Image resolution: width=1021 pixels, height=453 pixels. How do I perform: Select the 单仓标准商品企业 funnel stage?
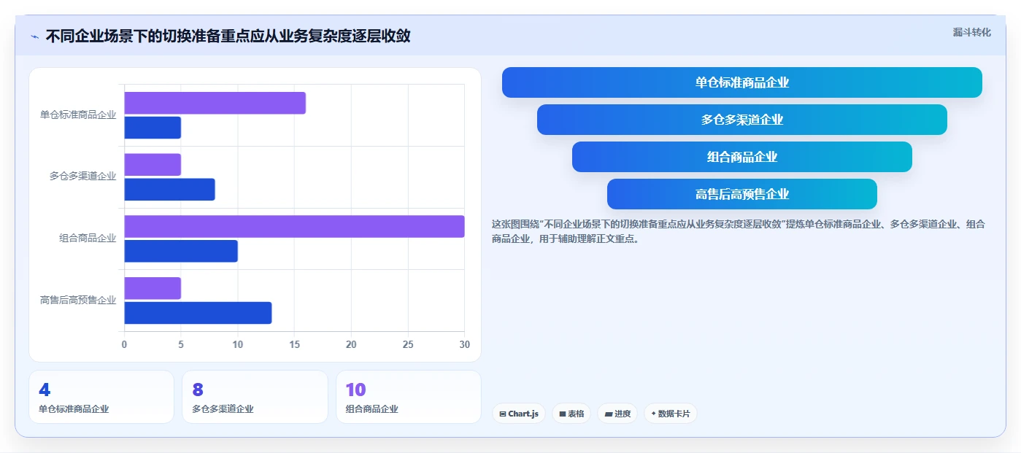pyautogui.click(x=741, y=82)
